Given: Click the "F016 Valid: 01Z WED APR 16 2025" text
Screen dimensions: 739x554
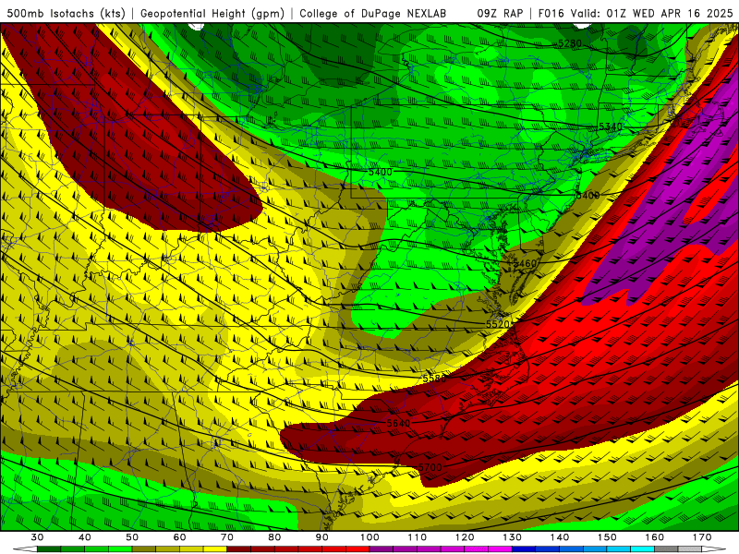Looking at the screenshot, I should pos(636,14).
